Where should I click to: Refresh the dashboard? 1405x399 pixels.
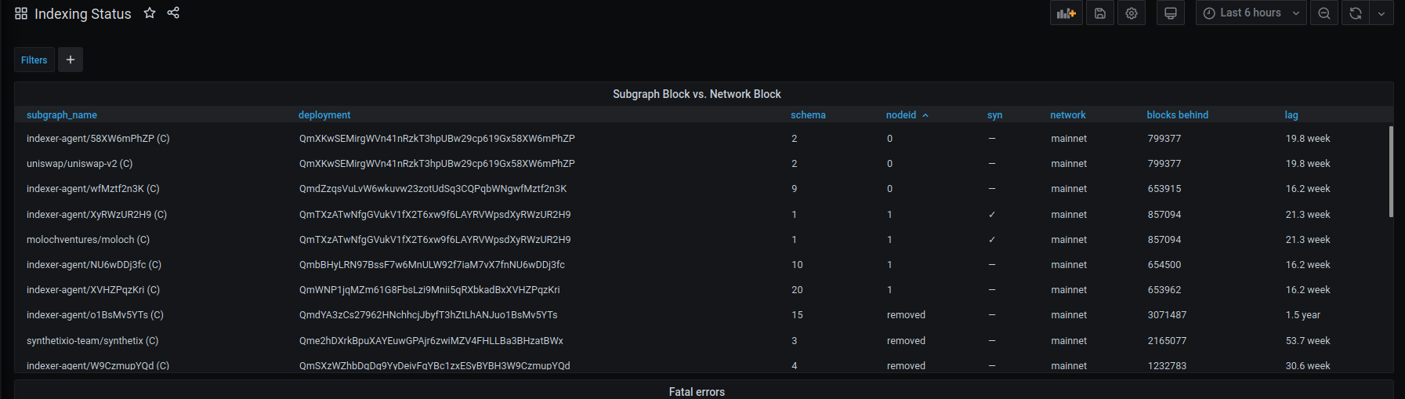coord(1356,13)
